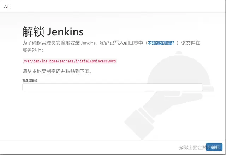226x155 pixels.
Task: Click the 该文件在 text after the link
Action: [191, 43]
